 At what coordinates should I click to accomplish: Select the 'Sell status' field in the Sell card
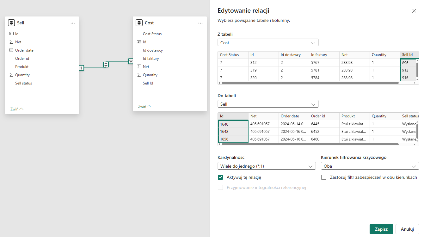[x=23, y=83]
